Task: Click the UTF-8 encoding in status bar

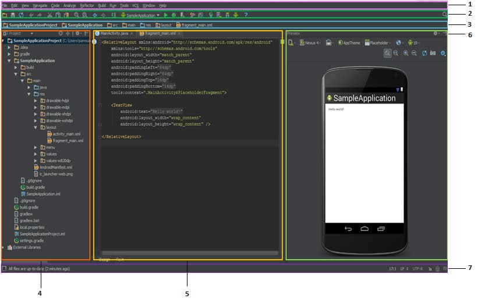Action: click(x=417, y=269)
